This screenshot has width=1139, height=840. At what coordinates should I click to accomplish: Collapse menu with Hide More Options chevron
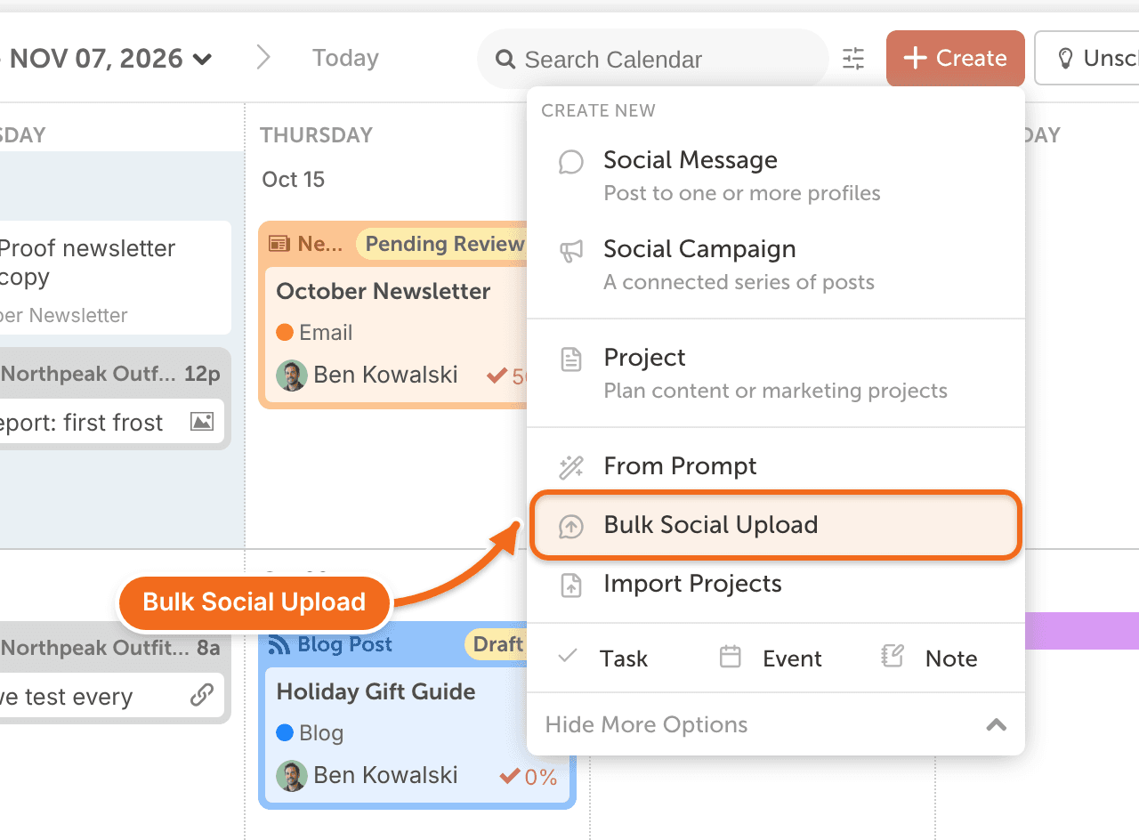997,725
